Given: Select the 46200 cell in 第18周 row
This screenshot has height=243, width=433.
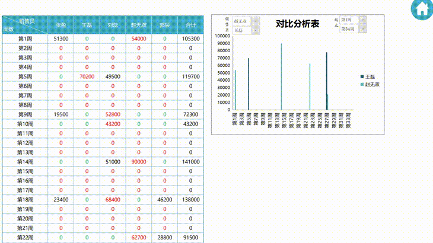Looking at the screenshot, I should [164, 200].
